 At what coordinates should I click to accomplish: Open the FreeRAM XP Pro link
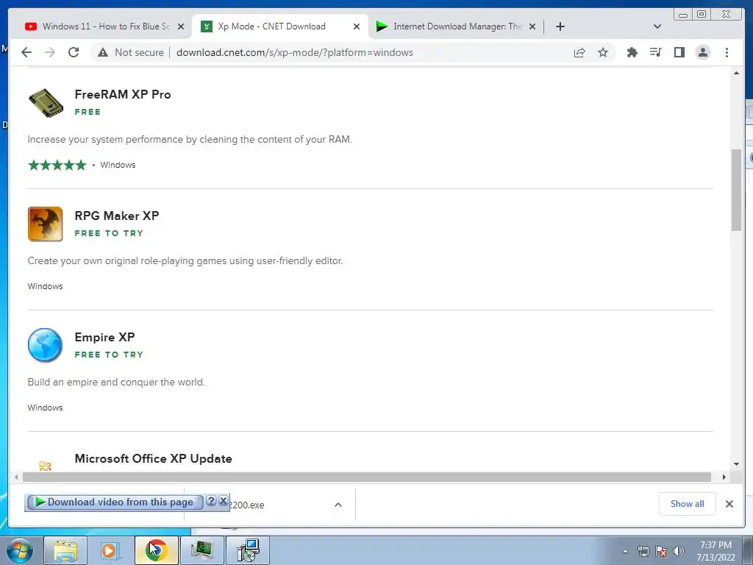[123, 94]
